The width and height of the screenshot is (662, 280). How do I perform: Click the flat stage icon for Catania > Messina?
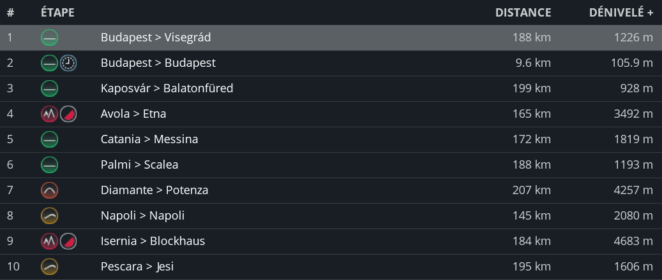click(x=49, y=139)
